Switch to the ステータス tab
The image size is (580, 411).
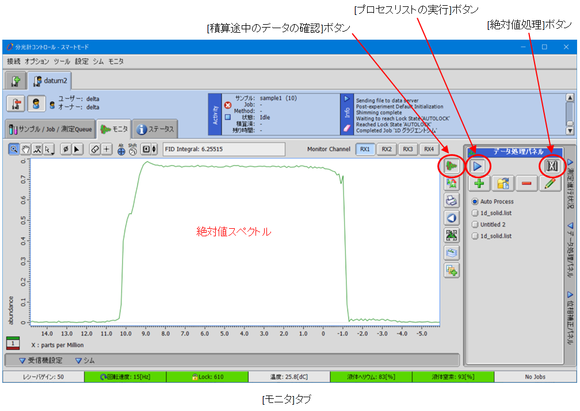pyautogui.click(x=155, y=129)
